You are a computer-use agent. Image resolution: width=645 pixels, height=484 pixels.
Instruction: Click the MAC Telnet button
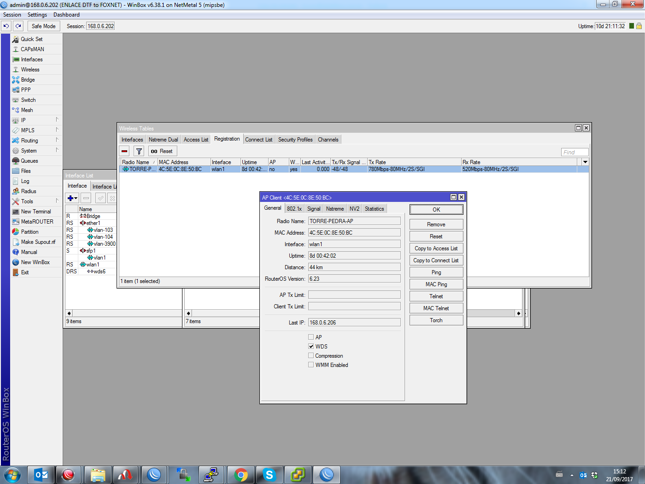pos(436,308)
